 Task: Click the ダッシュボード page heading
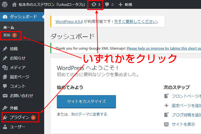coord(73,36)
